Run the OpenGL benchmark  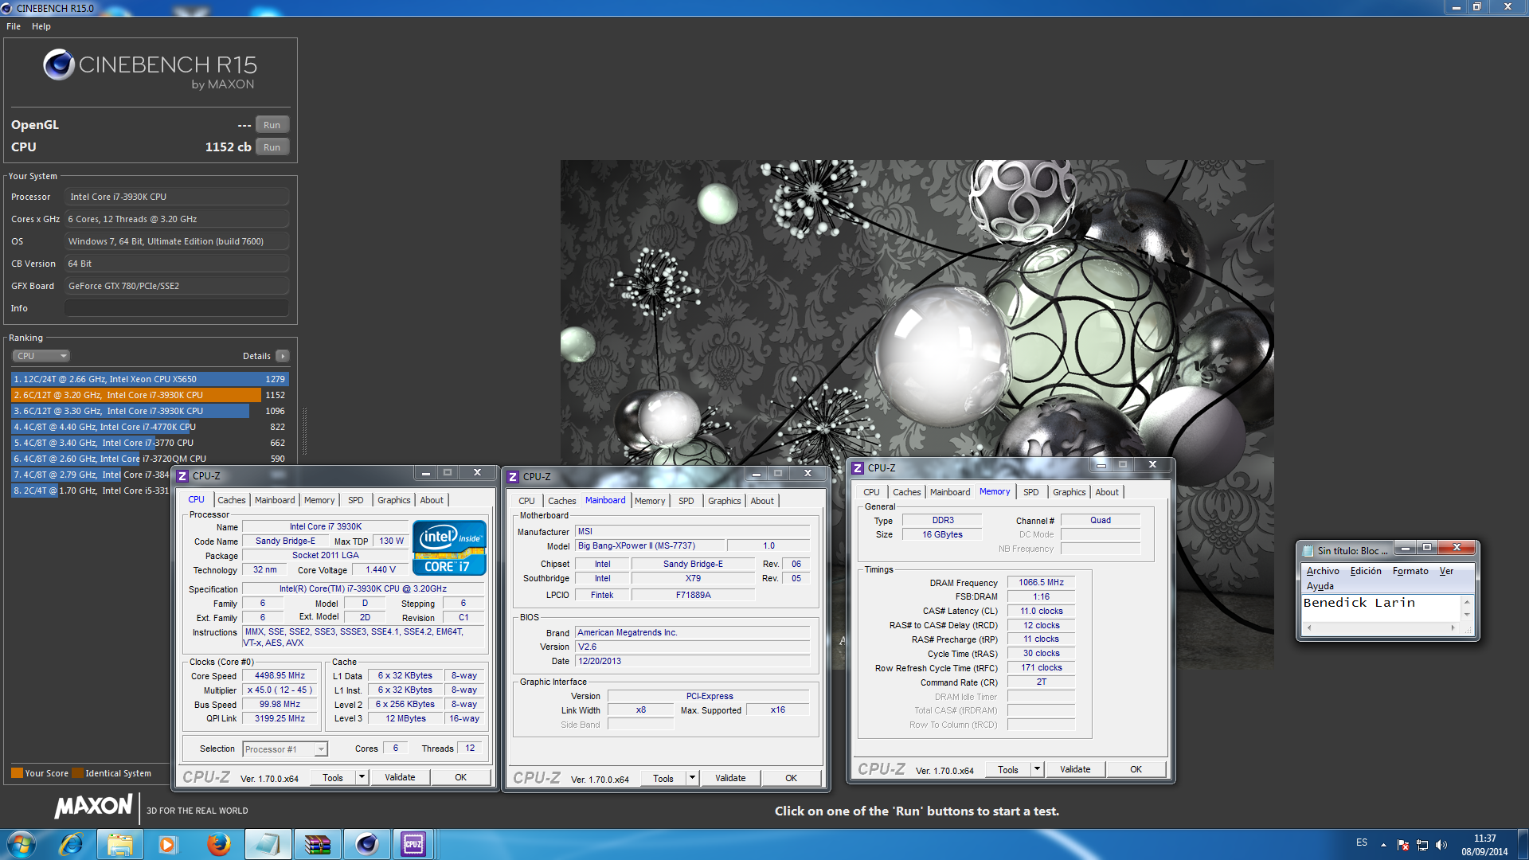pyautogui.click(x=272, y=125)
